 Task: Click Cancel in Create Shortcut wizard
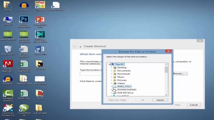(x=194, y=105)
